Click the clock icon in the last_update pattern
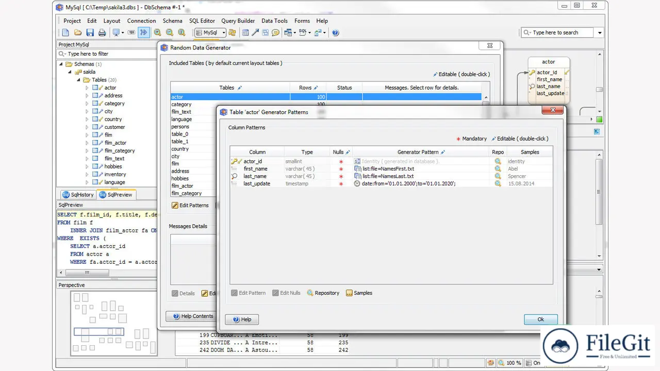The height and width of the screenshot is (371, 660). point(357,183)
